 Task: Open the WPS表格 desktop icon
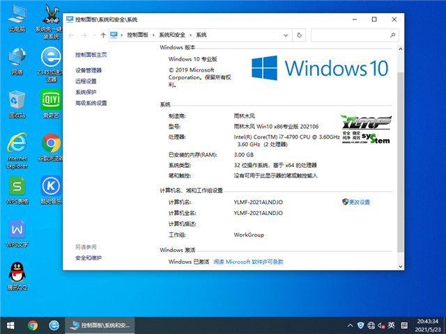17,190
